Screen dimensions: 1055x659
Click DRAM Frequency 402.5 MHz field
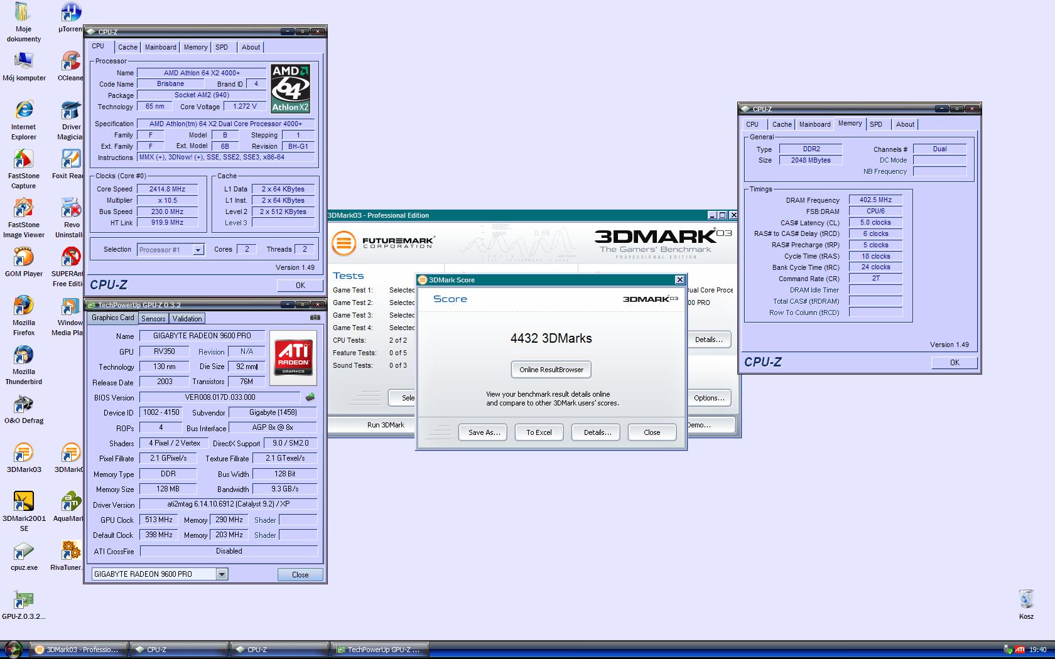point(875,200)
